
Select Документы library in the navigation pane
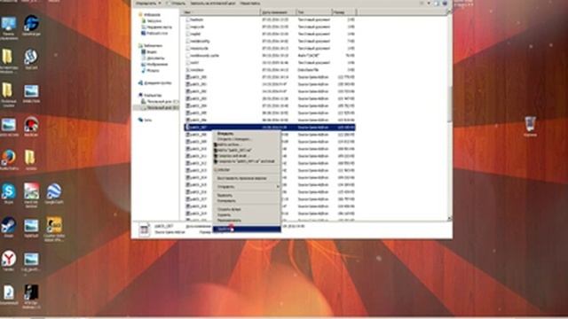(x=153, y=58)
